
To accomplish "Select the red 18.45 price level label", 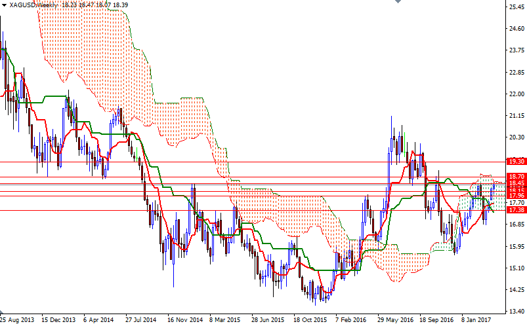I will click(516, 183).
